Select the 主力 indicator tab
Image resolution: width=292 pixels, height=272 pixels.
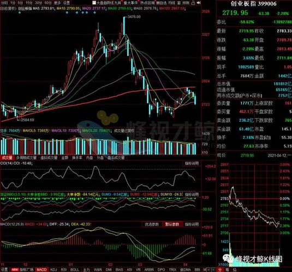(86, 269)
